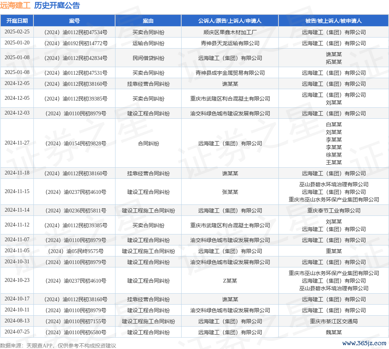
Task: Click case number 渝0112民初47534号
Action: (x=76, y=33)
